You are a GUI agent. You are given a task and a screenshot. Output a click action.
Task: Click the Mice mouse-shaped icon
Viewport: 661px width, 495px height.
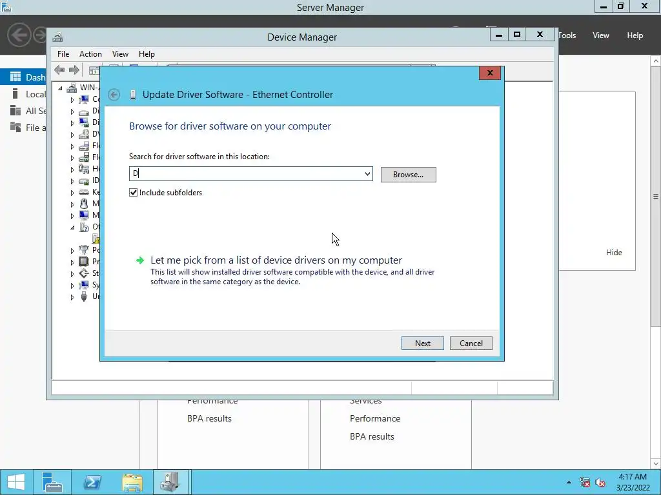(x=84, y=204)
